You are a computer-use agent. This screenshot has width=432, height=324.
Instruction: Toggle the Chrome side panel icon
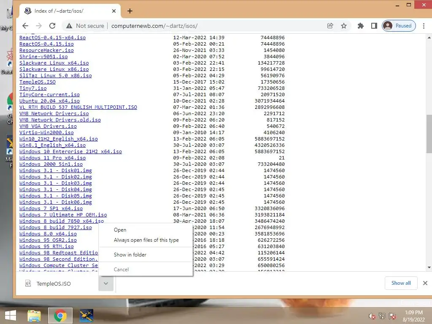click(374, 26)
